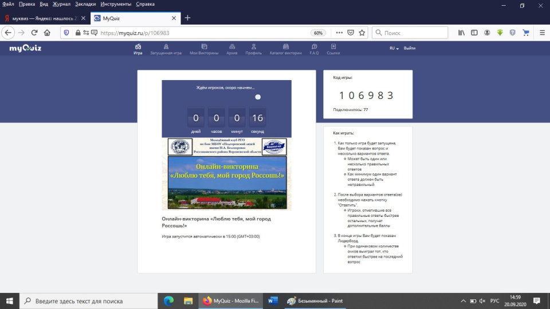Go forward in browser history

(x=21, y=33)
